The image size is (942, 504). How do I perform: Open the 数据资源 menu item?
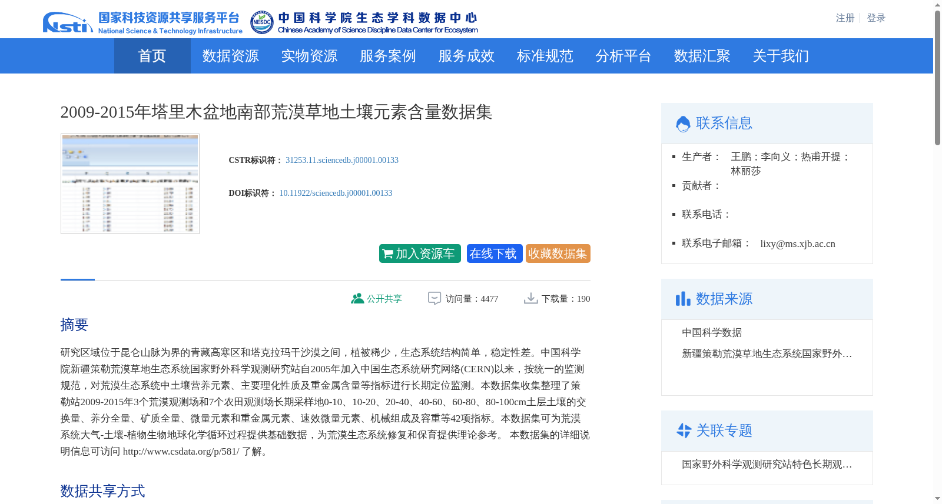[x=230, y=56]
